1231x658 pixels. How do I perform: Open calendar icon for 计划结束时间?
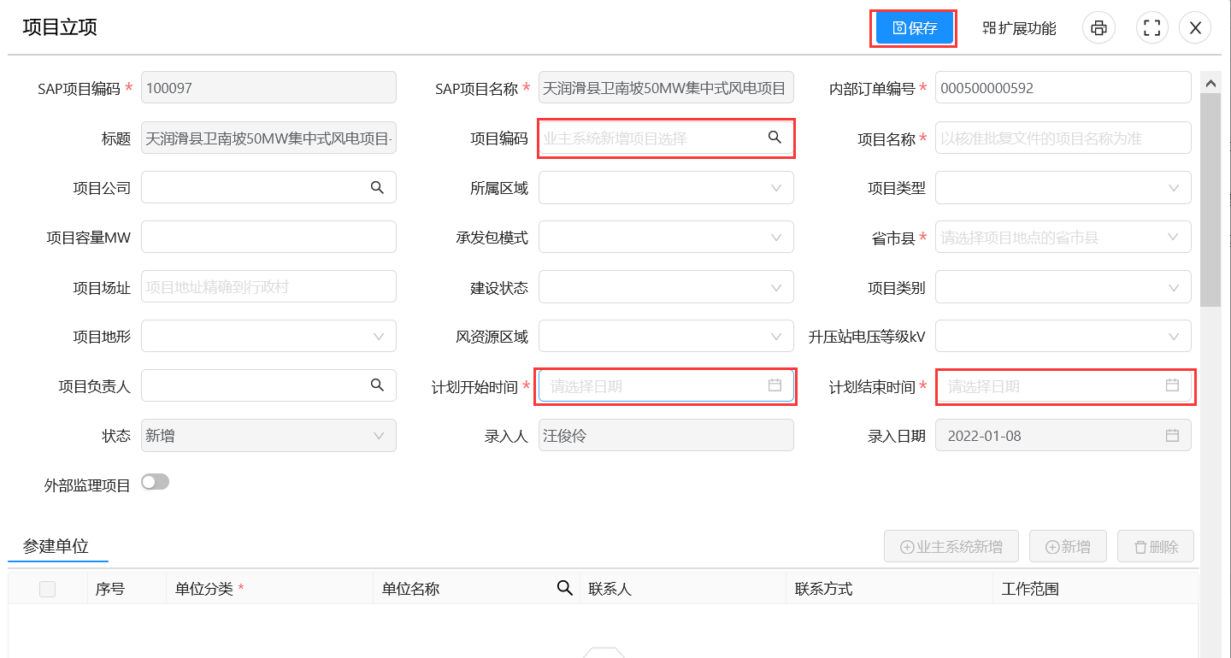point(1172,385)
